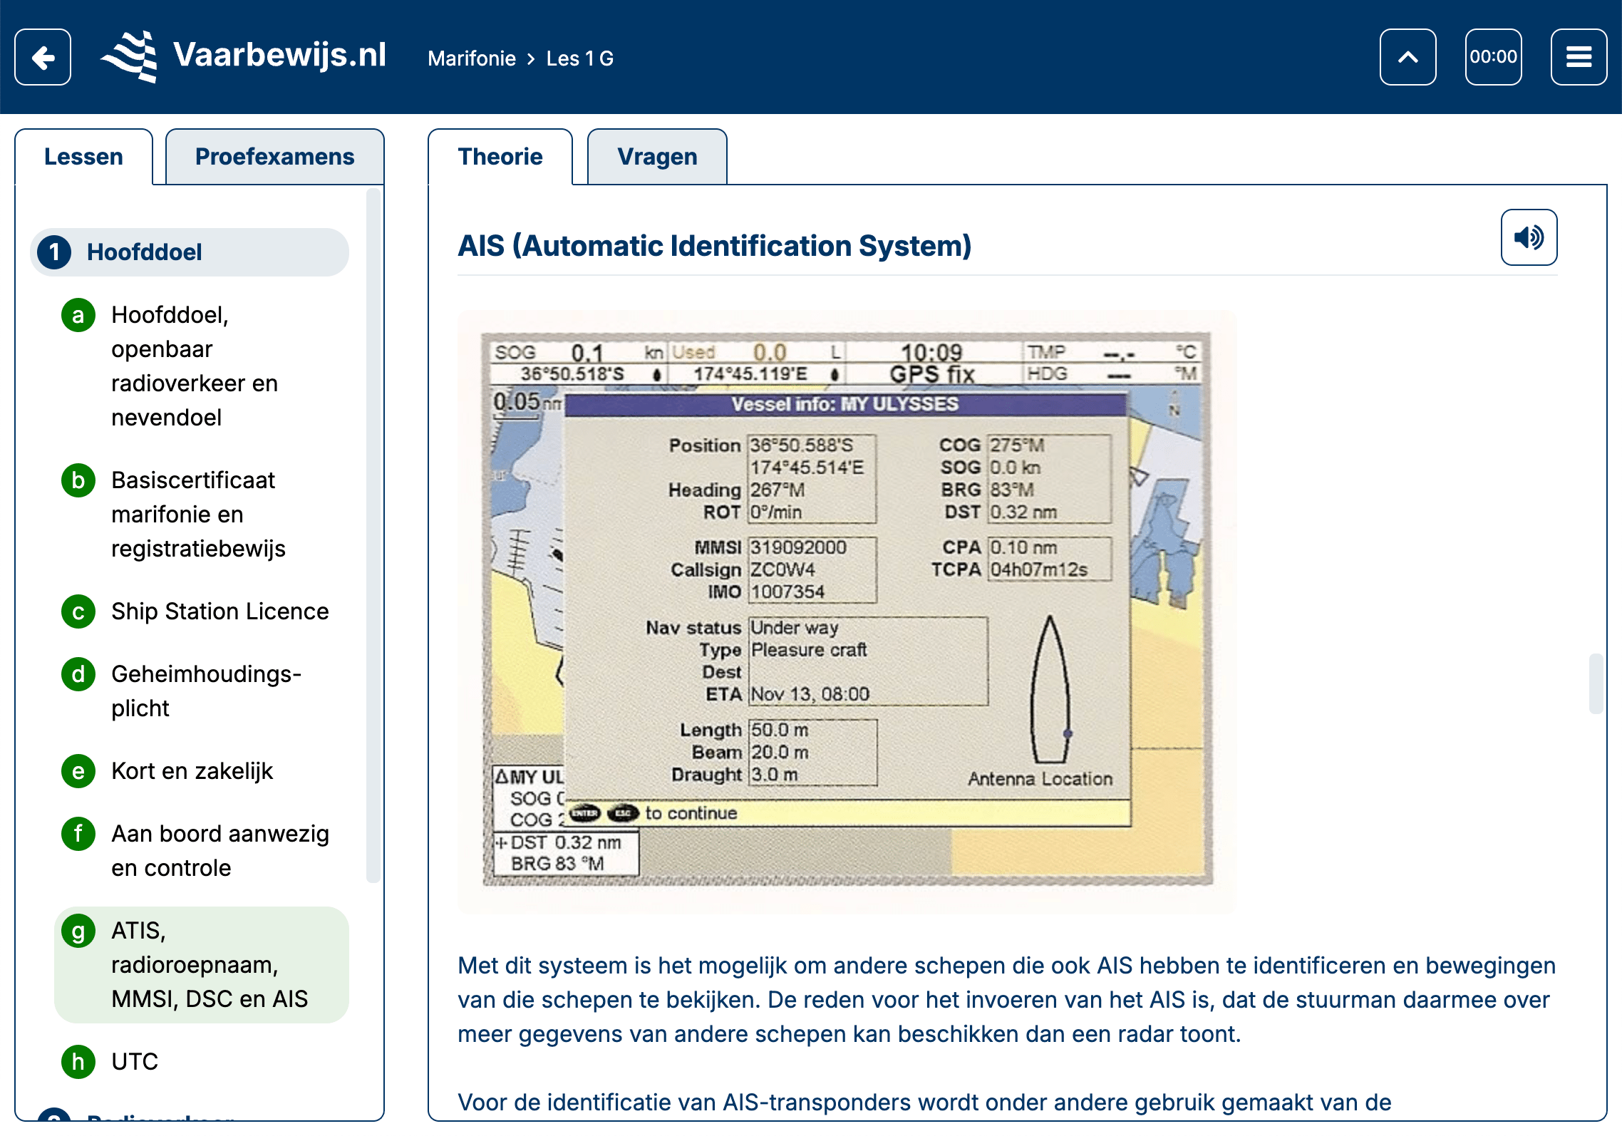Open lesson Basiscertificaat marifonie en registratiebewijs
1622x1136 pixels.
pos(198,514)
